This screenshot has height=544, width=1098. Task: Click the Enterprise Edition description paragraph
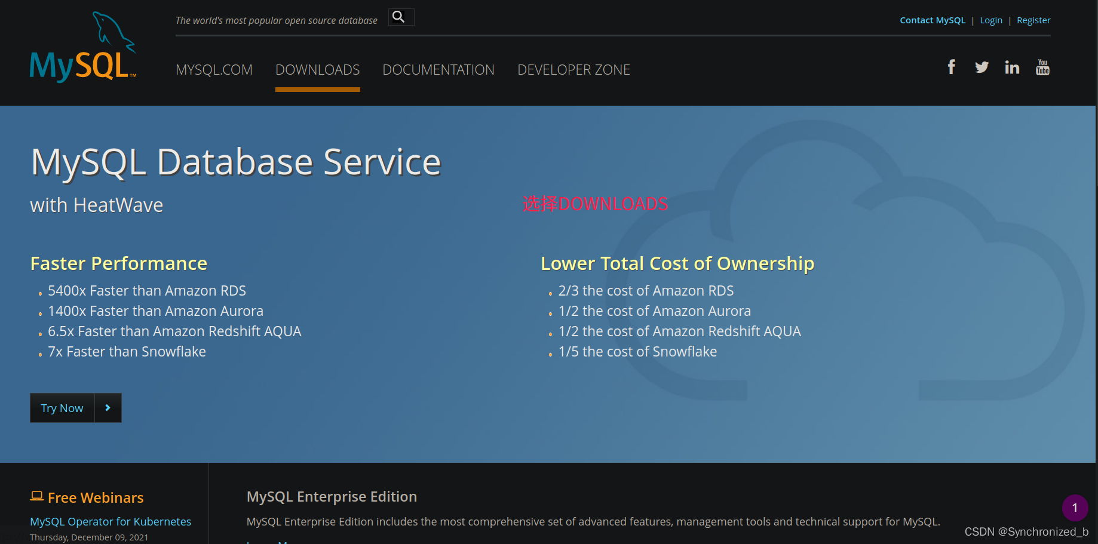click(593, 521)
